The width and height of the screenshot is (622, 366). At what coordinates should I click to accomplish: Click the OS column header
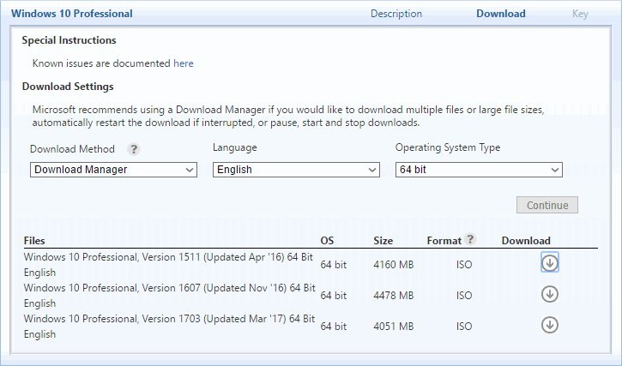(327, 241)
